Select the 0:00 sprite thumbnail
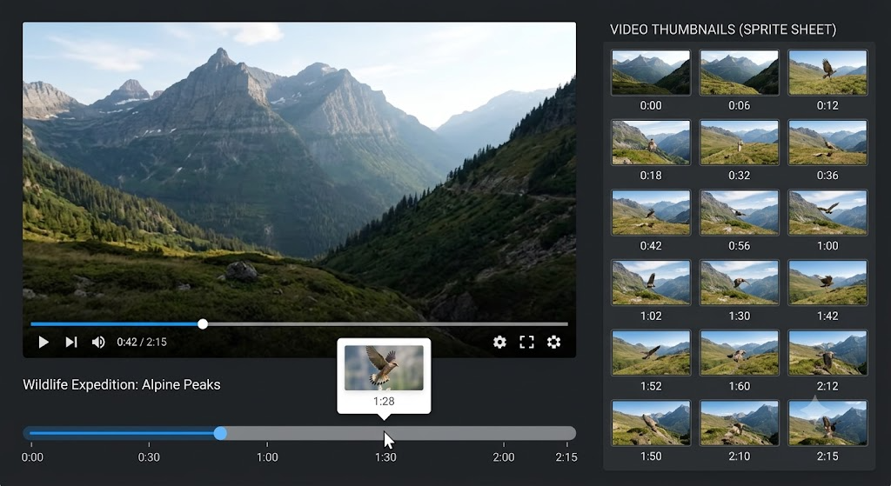The height and width of the screenshot is (486, 891). (x=651, y=72)
